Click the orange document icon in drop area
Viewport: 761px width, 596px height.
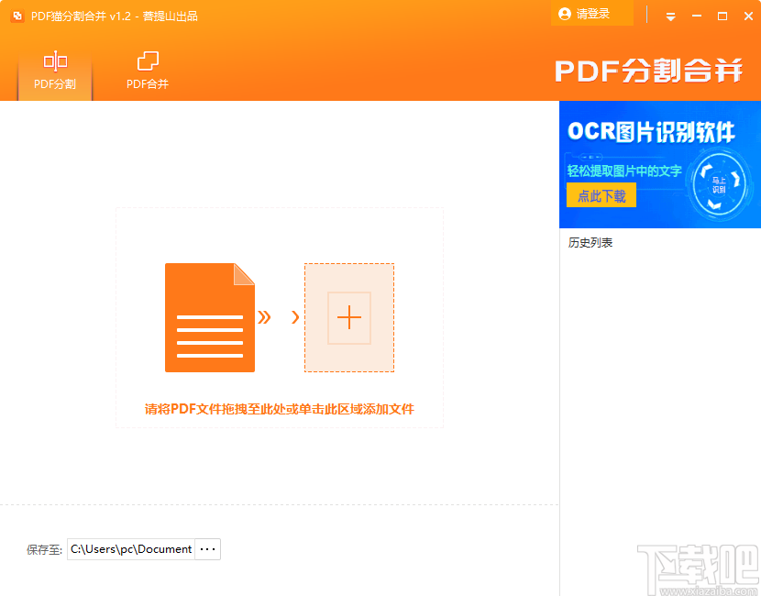pos(209,317)
